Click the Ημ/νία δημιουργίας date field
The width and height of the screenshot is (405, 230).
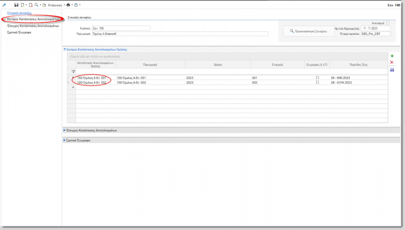point(375,28)
